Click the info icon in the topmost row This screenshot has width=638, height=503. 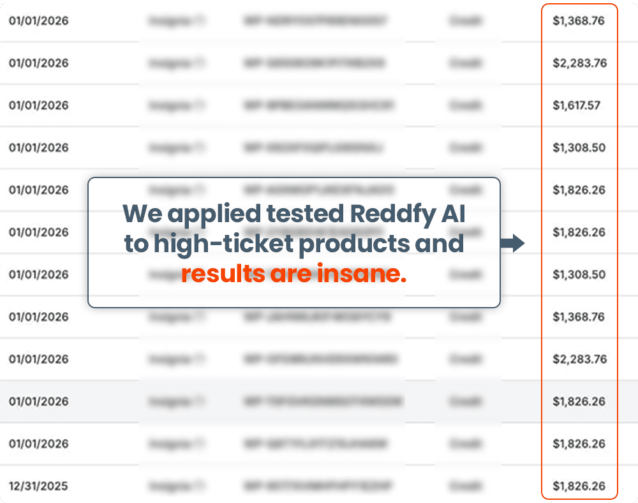[x=199, y=21]
